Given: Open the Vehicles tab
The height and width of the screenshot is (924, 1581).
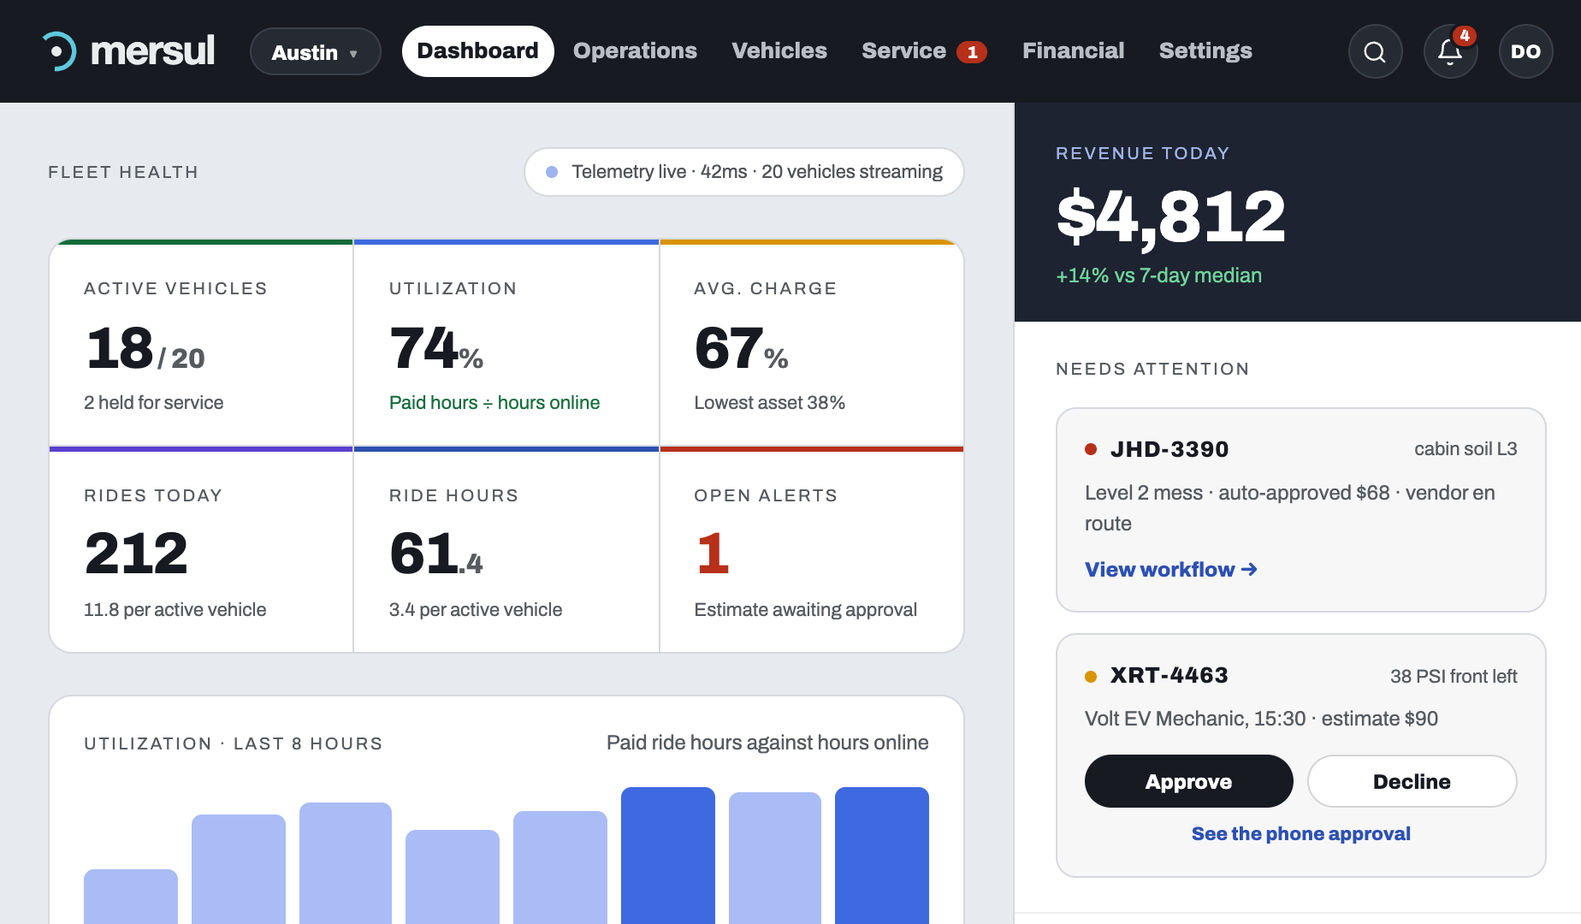Looking at the screenshot, I should 779,51.
